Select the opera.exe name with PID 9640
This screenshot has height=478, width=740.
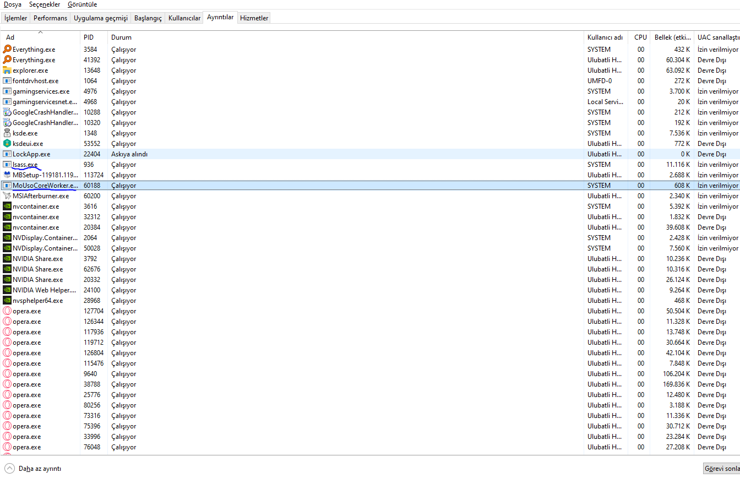point(26,374)
